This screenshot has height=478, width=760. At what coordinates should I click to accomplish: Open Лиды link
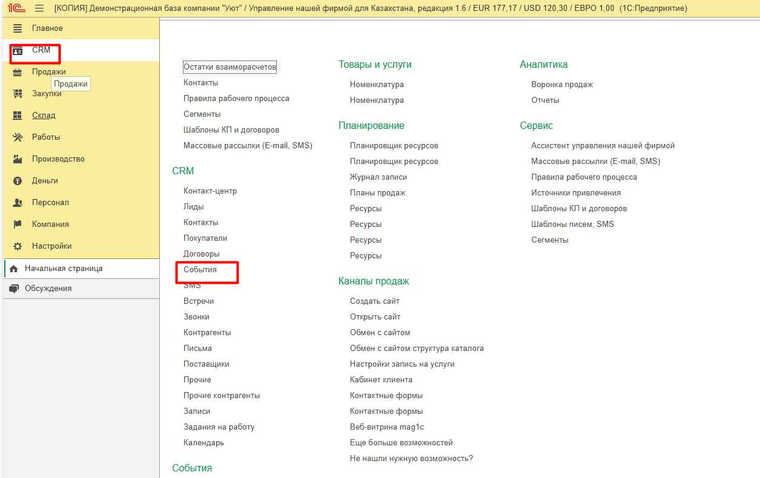(194, 207)
